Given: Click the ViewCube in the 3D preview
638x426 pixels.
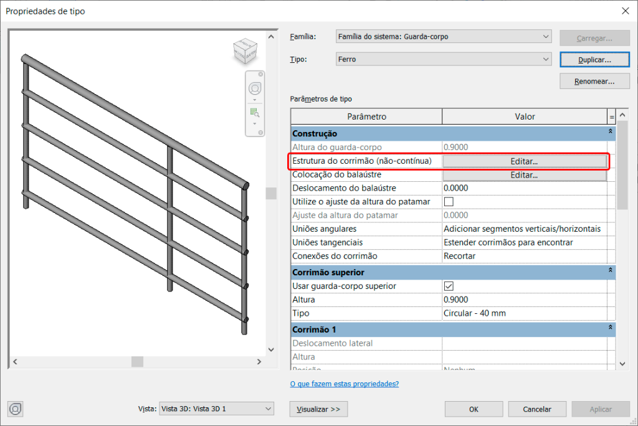Looking at the screenshot, I should [244, 50].
